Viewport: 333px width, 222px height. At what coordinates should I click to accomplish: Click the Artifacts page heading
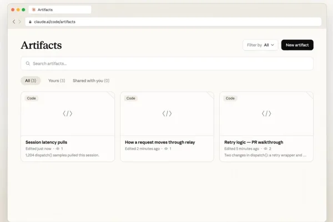pos(41,46)
